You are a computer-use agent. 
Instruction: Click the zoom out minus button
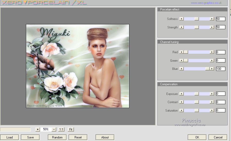(54, 129)
